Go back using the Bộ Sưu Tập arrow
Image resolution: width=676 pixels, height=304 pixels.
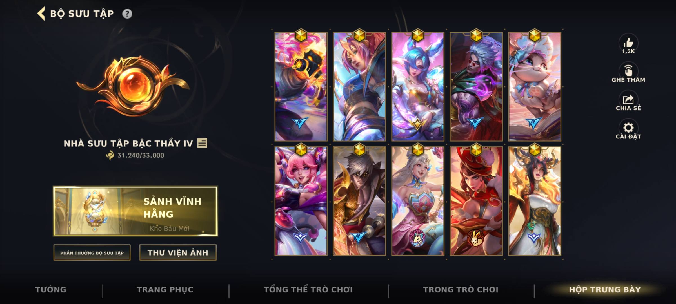(41, 14)
